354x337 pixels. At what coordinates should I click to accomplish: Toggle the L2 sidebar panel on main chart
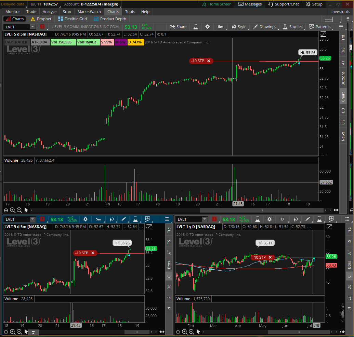pyautogui.click(x=343, y=122)
